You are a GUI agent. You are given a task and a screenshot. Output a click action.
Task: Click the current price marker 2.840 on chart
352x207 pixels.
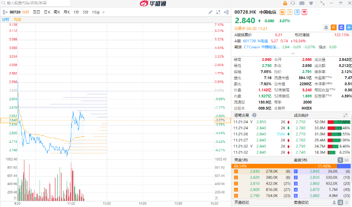click(x=9, y=120)
